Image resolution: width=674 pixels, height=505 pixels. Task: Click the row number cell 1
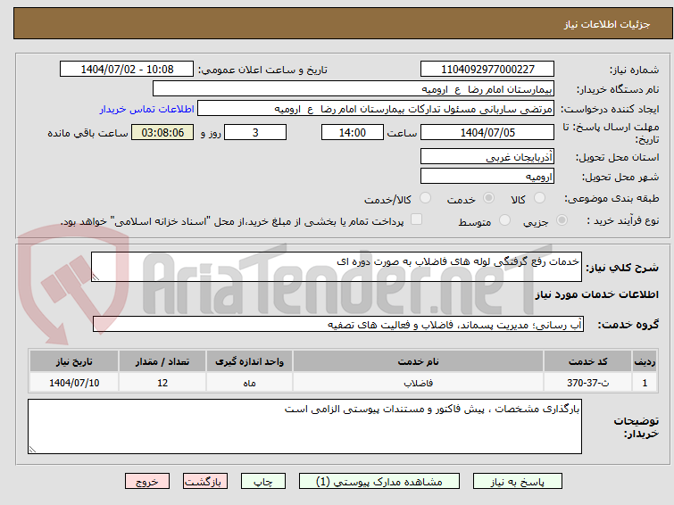645,383
